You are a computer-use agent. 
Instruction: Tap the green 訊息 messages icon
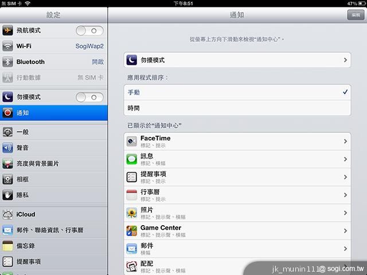(x=132, y=159)
